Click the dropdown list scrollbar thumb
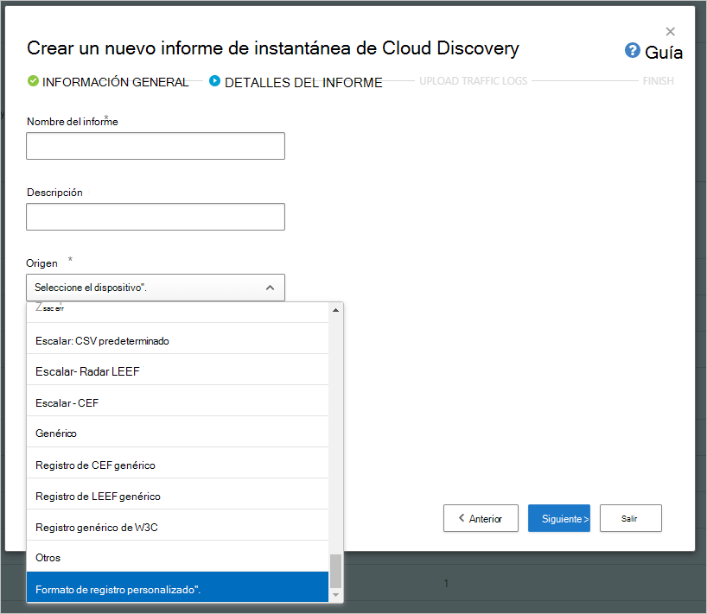 (x=335, y=571)
